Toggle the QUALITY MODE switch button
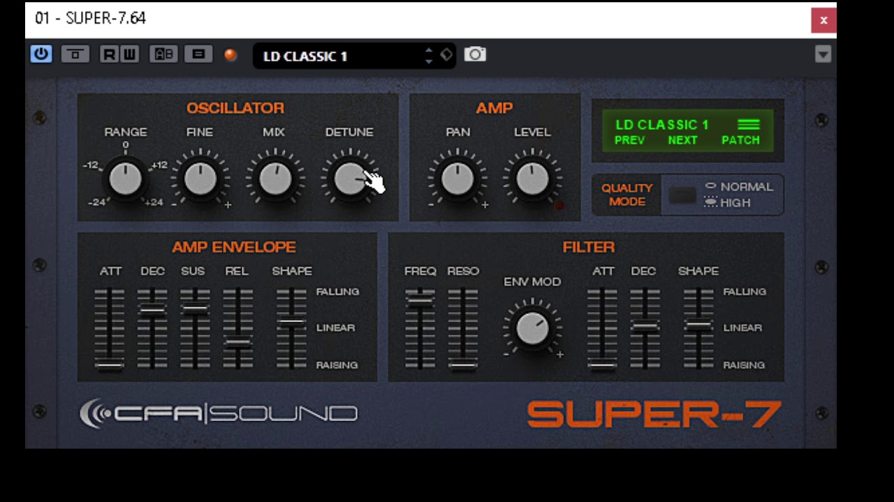The width and height of the screenshot is (894, 502). click(682, 196)
